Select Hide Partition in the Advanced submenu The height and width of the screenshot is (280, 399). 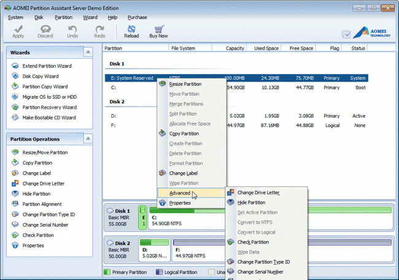(x=251, y=202)
